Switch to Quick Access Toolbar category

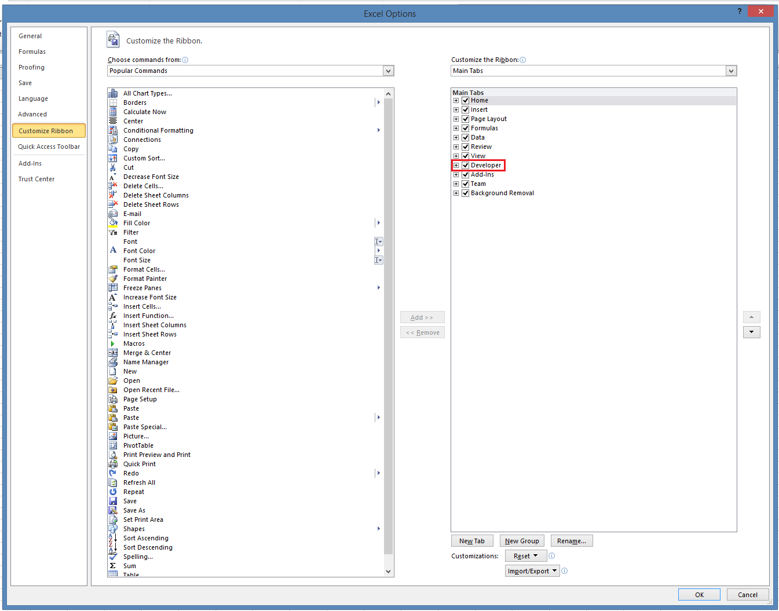click(x=49, y=147)
